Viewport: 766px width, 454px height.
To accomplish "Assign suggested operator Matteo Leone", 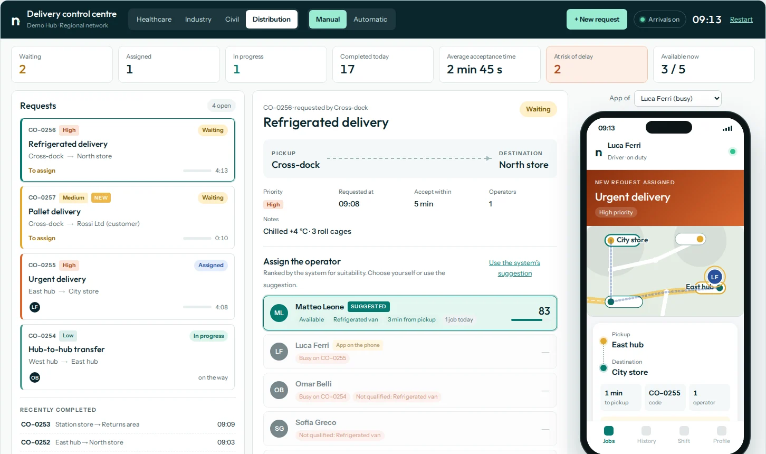I will click(x=410, y=313).
